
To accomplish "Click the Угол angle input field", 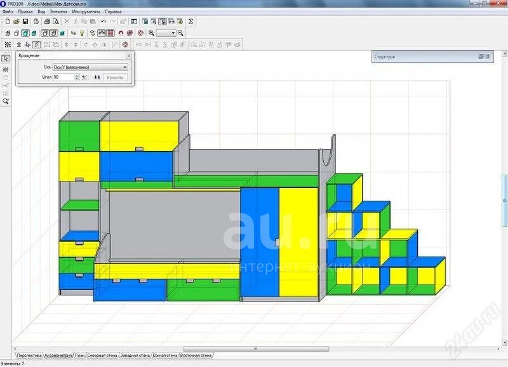I will [63, 77].
